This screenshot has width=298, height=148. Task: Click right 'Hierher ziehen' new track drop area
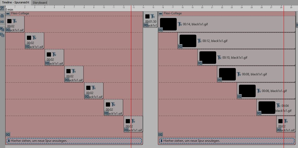click(227, 141)
